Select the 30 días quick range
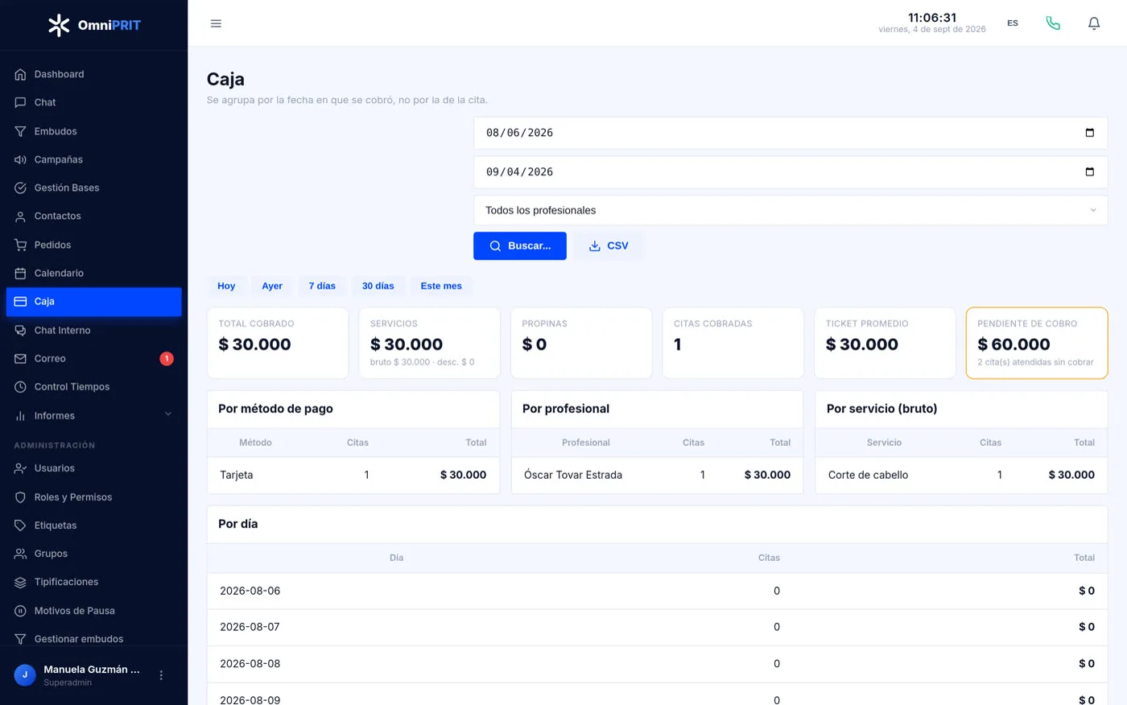 [378, 286]
